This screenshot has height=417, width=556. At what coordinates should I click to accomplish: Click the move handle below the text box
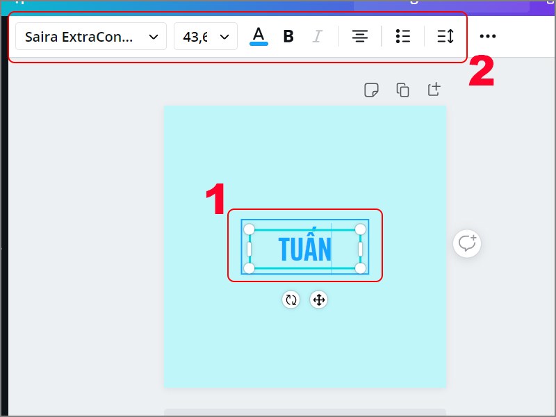coord(318,300)
